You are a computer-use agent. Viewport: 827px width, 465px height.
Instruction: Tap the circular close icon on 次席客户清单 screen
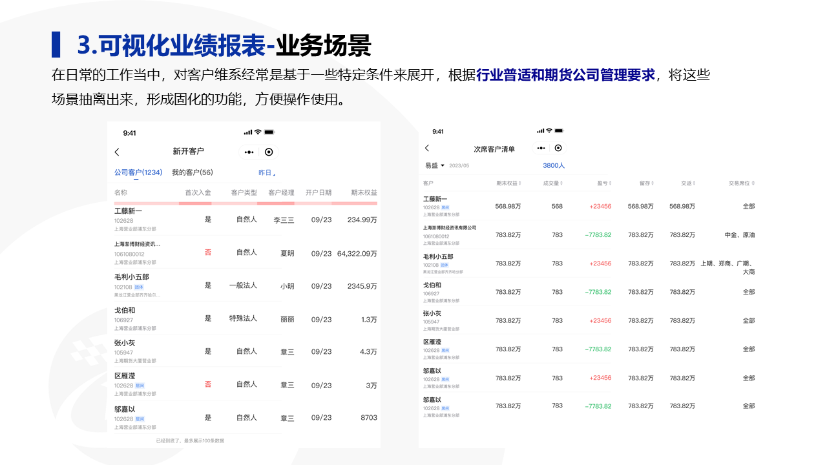pos(558,148)
